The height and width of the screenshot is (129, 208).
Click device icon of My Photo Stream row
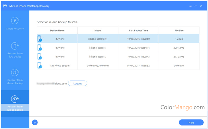pyautogui.click(x=40, y=66)
